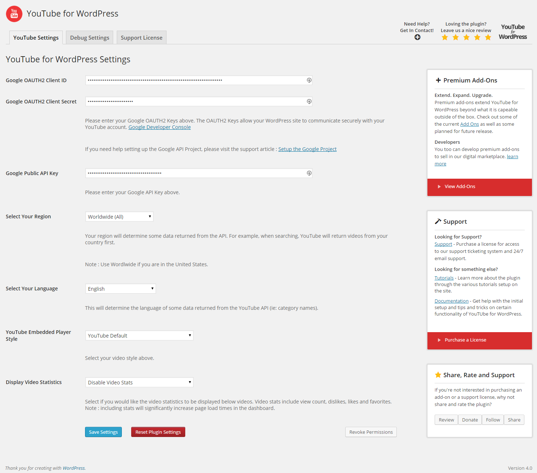Click the Donate button
This screenshot has height=473, width=537.
(x=470, y=420)
